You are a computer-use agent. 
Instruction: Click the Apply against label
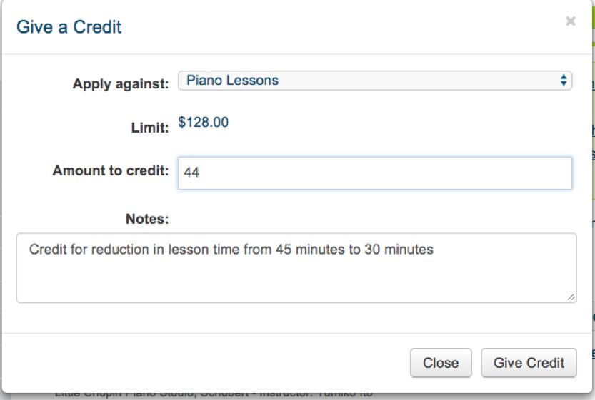point(121,83)
